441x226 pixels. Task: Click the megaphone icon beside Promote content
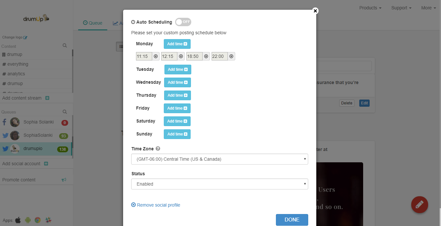point(64,180)
